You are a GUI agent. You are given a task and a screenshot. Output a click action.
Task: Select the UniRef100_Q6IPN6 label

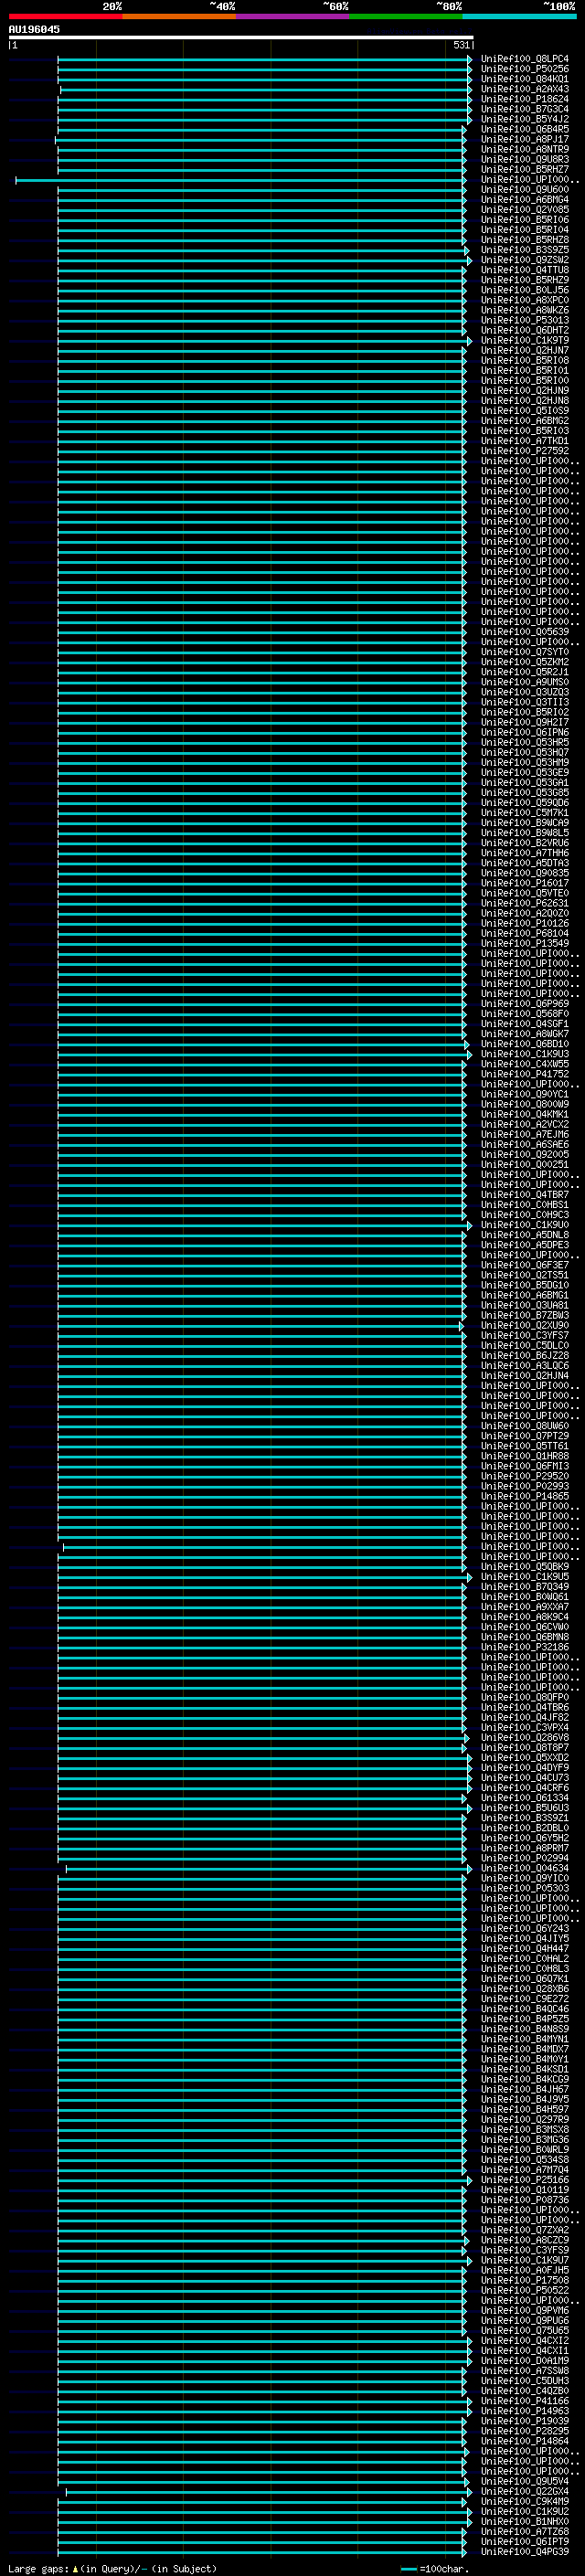point(525,732)
